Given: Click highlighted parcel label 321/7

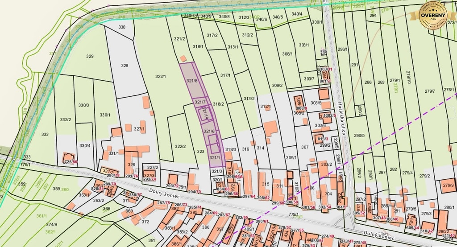Looking at the screenshot, I should [x=200, y=102].
